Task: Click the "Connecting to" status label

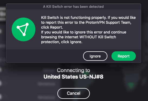Action: pyautogui.click(x=73, y=70)
